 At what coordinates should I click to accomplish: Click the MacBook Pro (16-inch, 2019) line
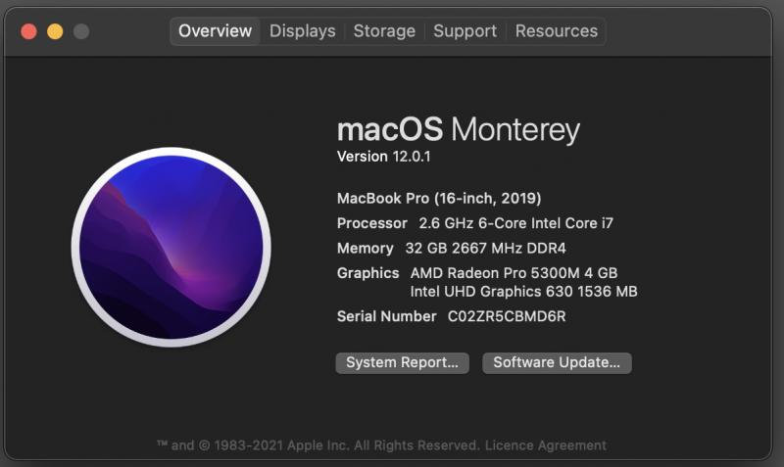(439, 199)
